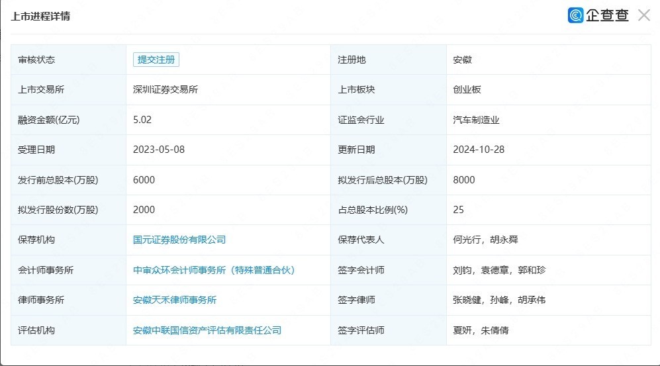Click the 评估机构 label
660x366 pixels.
[x=36, y=330]
